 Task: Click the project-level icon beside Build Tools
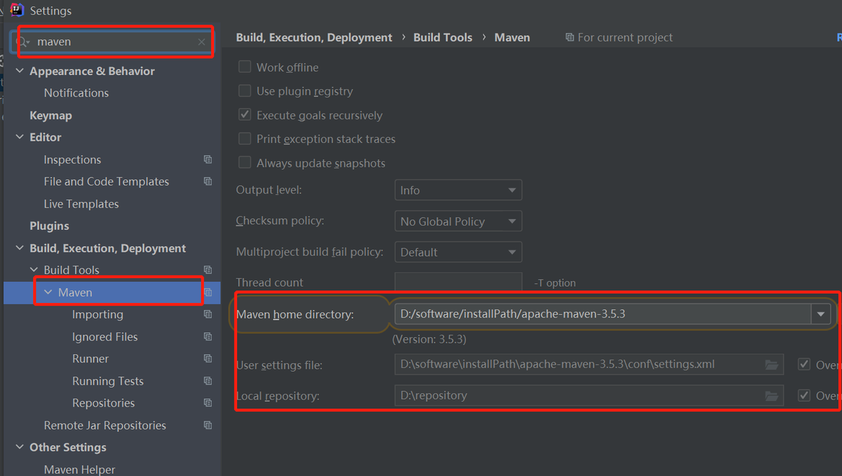pos(208,270)
